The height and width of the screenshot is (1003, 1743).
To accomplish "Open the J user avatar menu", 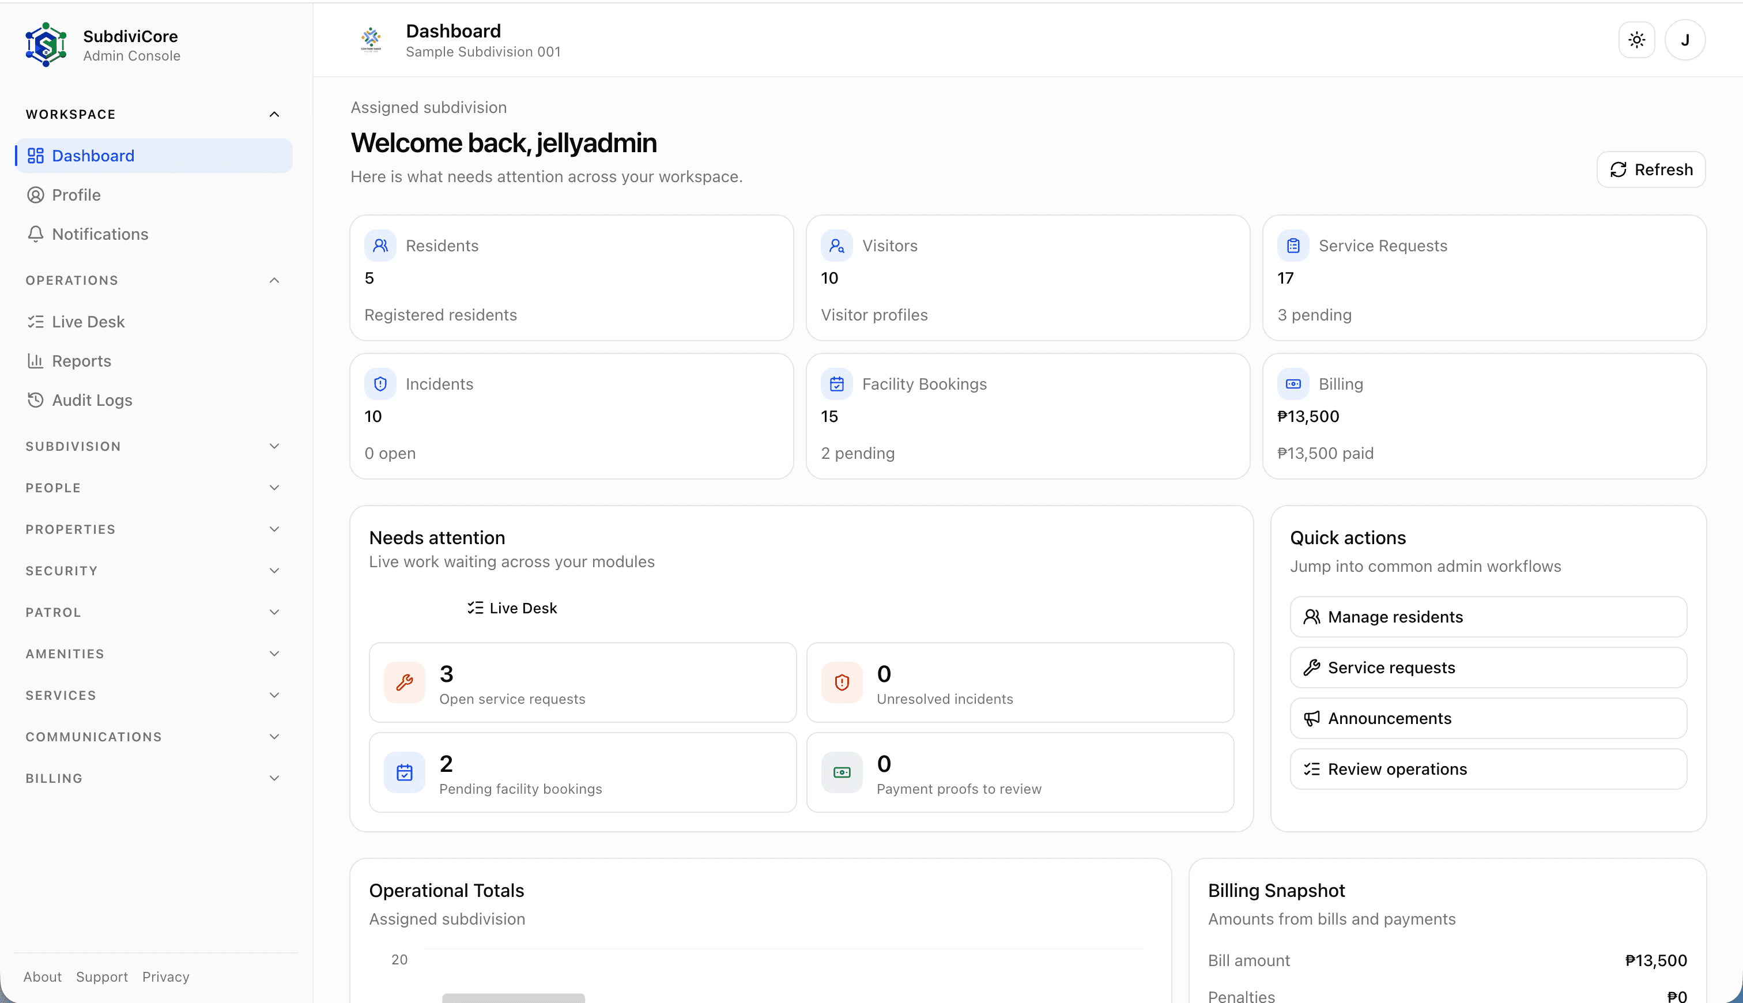I will (1685, 40).
